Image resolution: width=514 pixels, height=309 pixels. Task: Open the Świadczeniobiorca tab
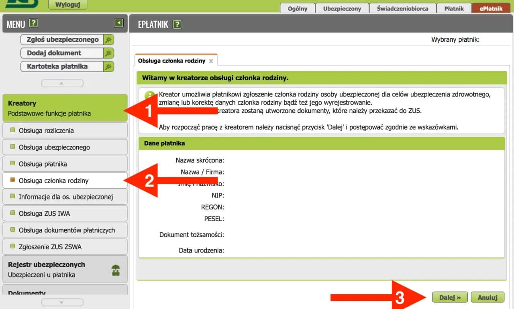tap(402, 8)
